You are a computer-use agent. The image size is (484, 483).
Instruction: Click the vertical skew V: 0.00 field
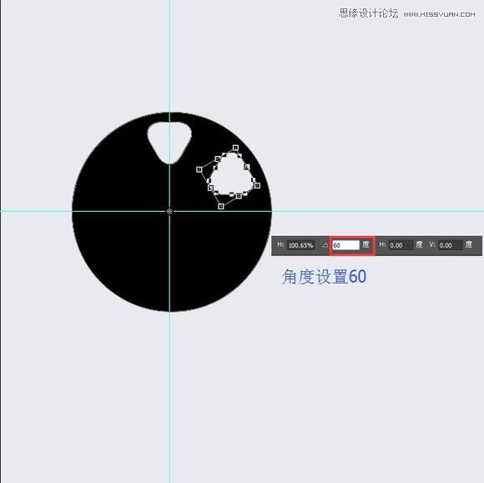(451, 245)
